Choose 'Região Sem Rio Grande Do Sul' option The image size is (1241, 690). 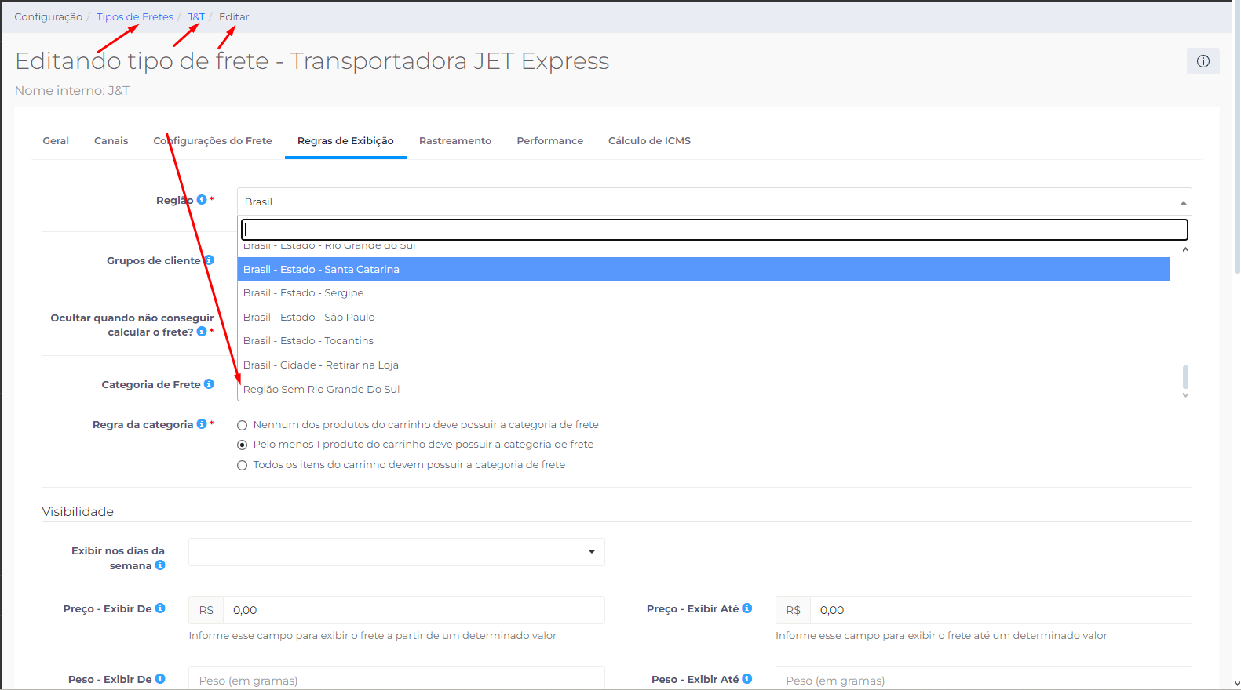pos(704,389)
